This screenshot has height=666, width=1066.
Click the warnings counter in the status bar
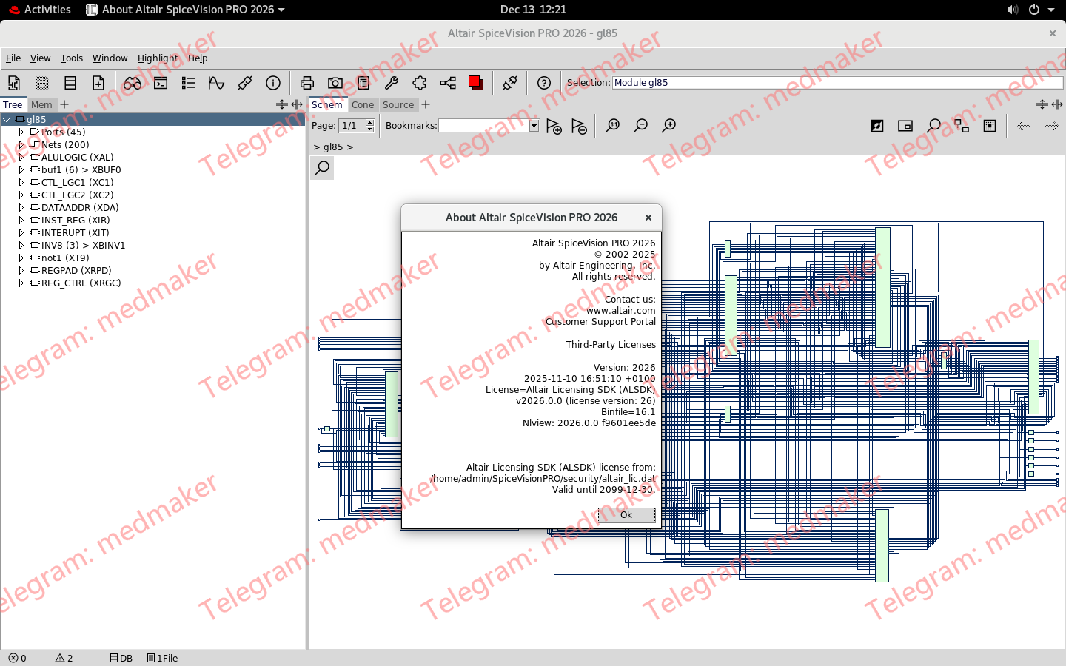point(63,658)
